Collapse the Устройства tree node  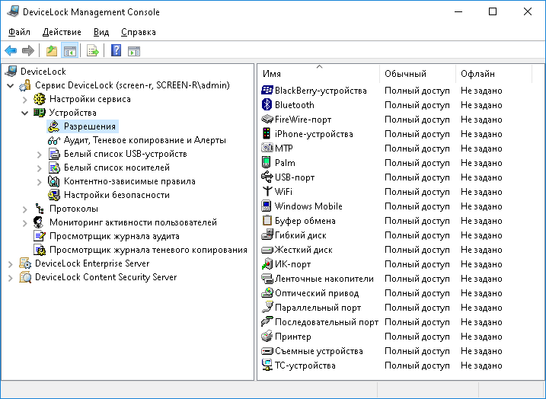click(24, 113)
